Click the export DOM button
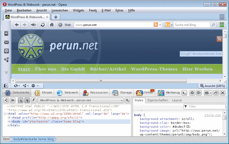This screenshot has height=144, width=229. [13, 100]
